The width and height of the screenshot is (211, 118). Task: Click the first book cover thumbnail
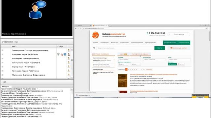coord(122,81)
